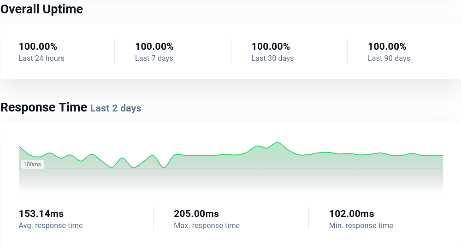The image size is (461, 246).
Task: Select the Last 90 days label
Action: [389, 59]
